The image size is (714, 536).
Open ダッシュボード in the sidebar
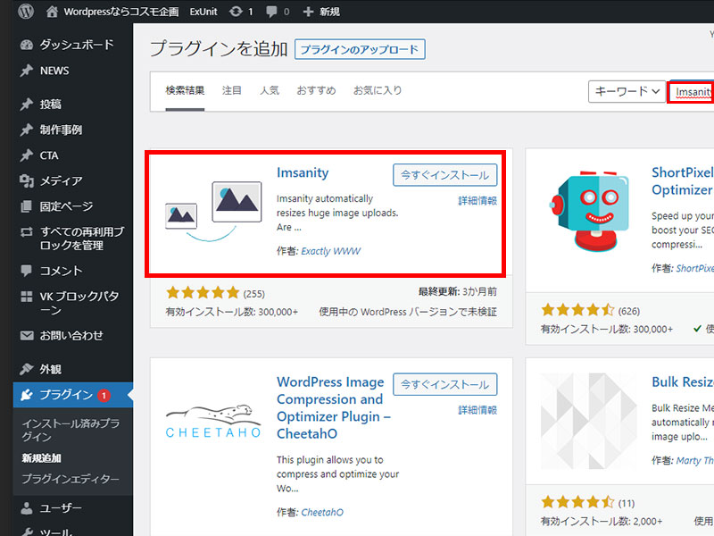pos(76,45)
